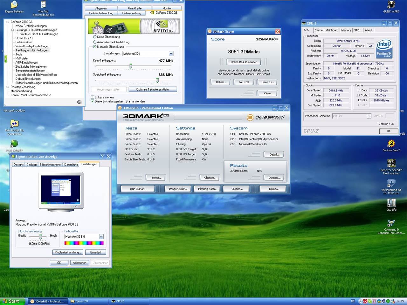
Task: Switch to cpu-z-133 folder taskbar button
Action: tap(88, 301)
